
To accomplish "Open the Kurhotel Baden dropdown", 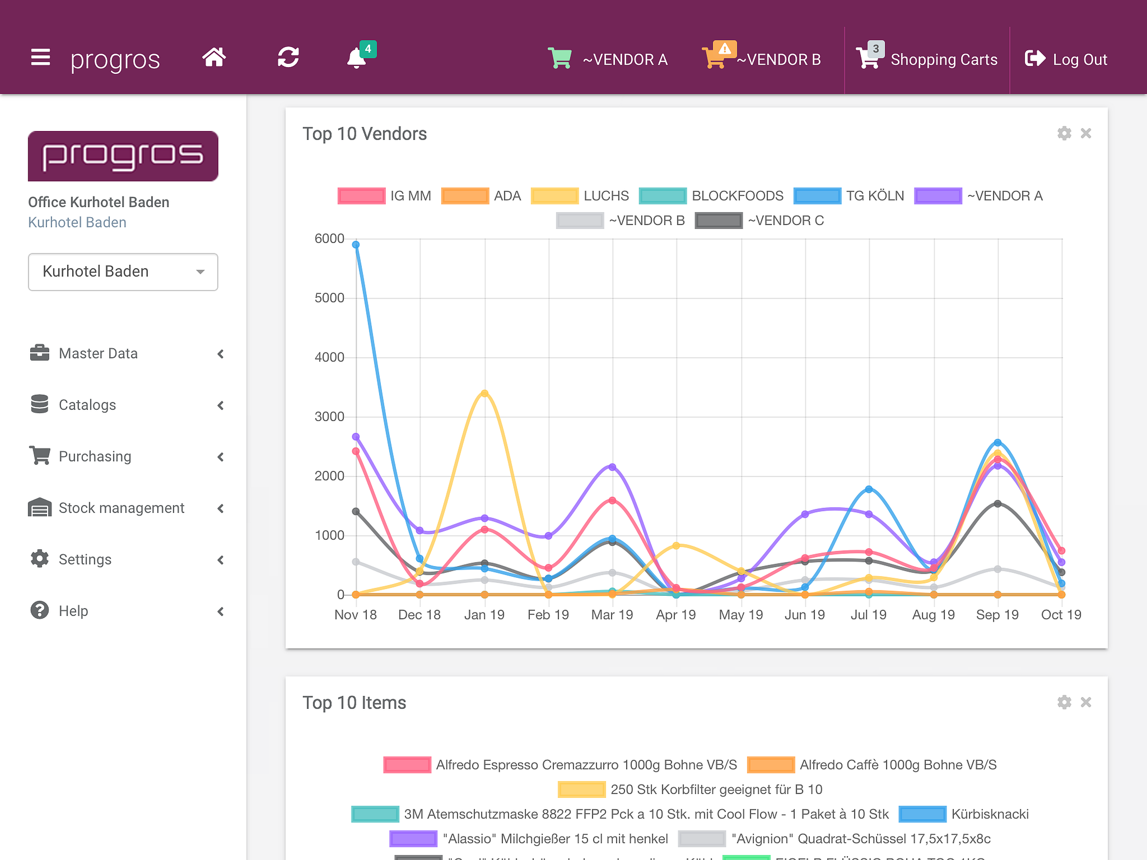I will tap(123, 272).
